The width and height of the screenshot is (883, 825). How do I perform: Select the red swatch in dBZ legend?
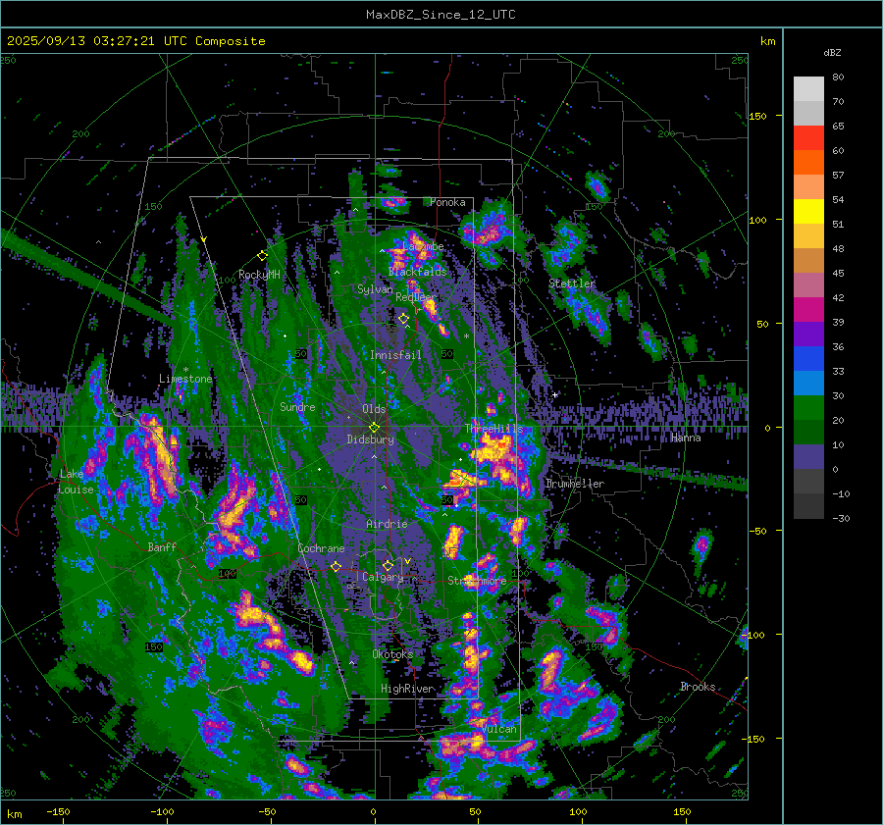808,138
